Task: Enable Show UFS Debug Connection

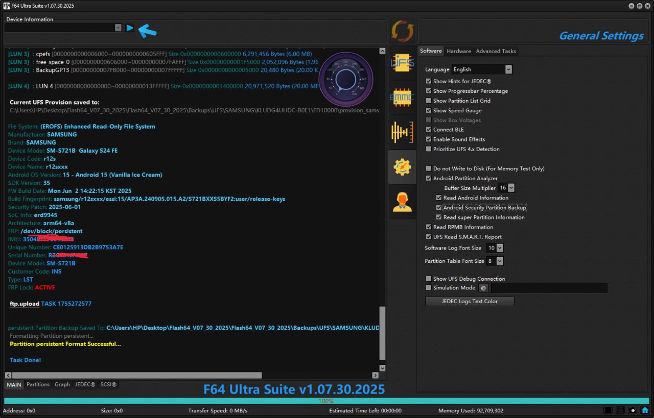Action: [429, 279]
